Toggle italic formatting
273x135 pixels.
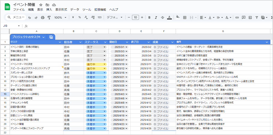coord(156,17)
